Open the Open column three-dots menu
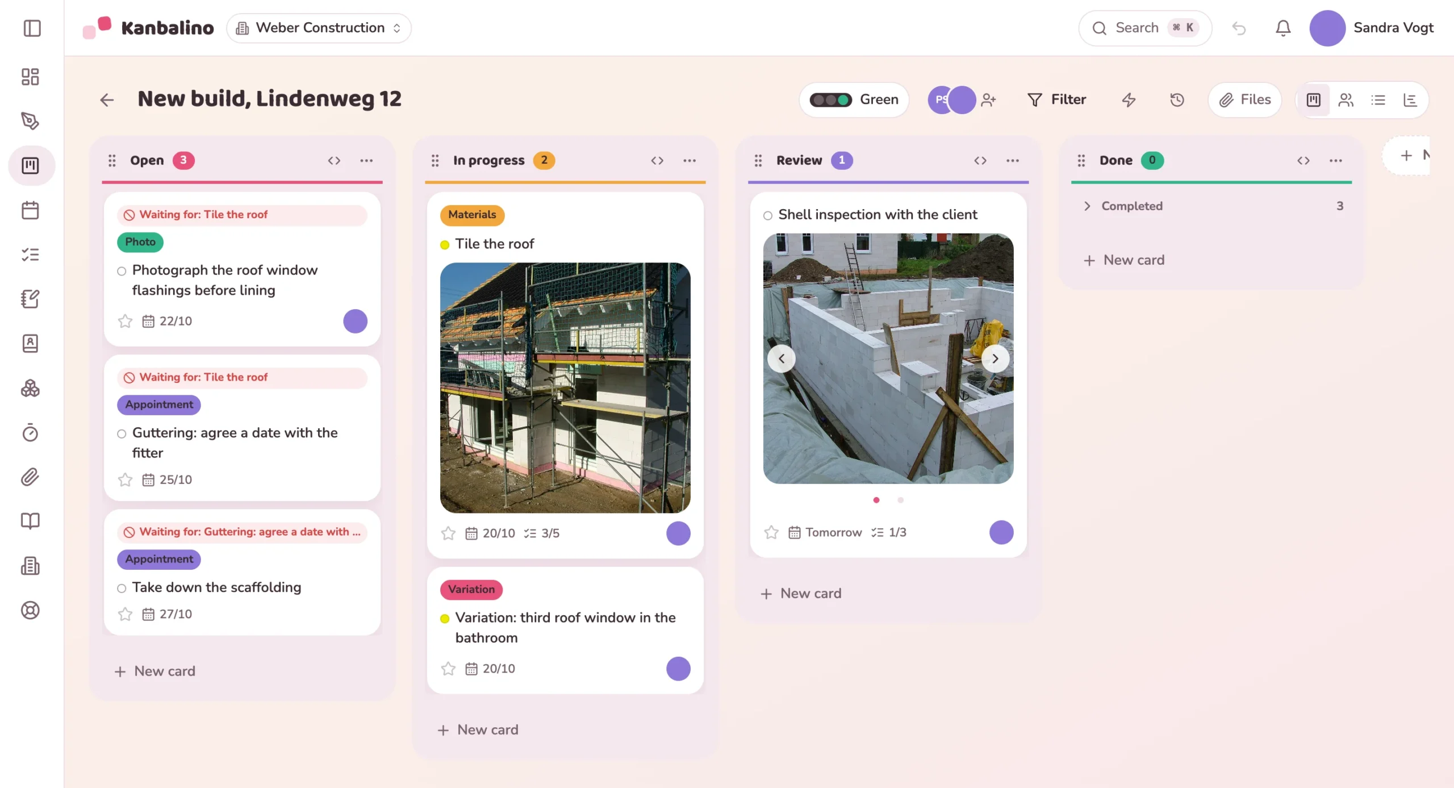The height and width of the screenshot is (788, 1454). coord(366,161)
